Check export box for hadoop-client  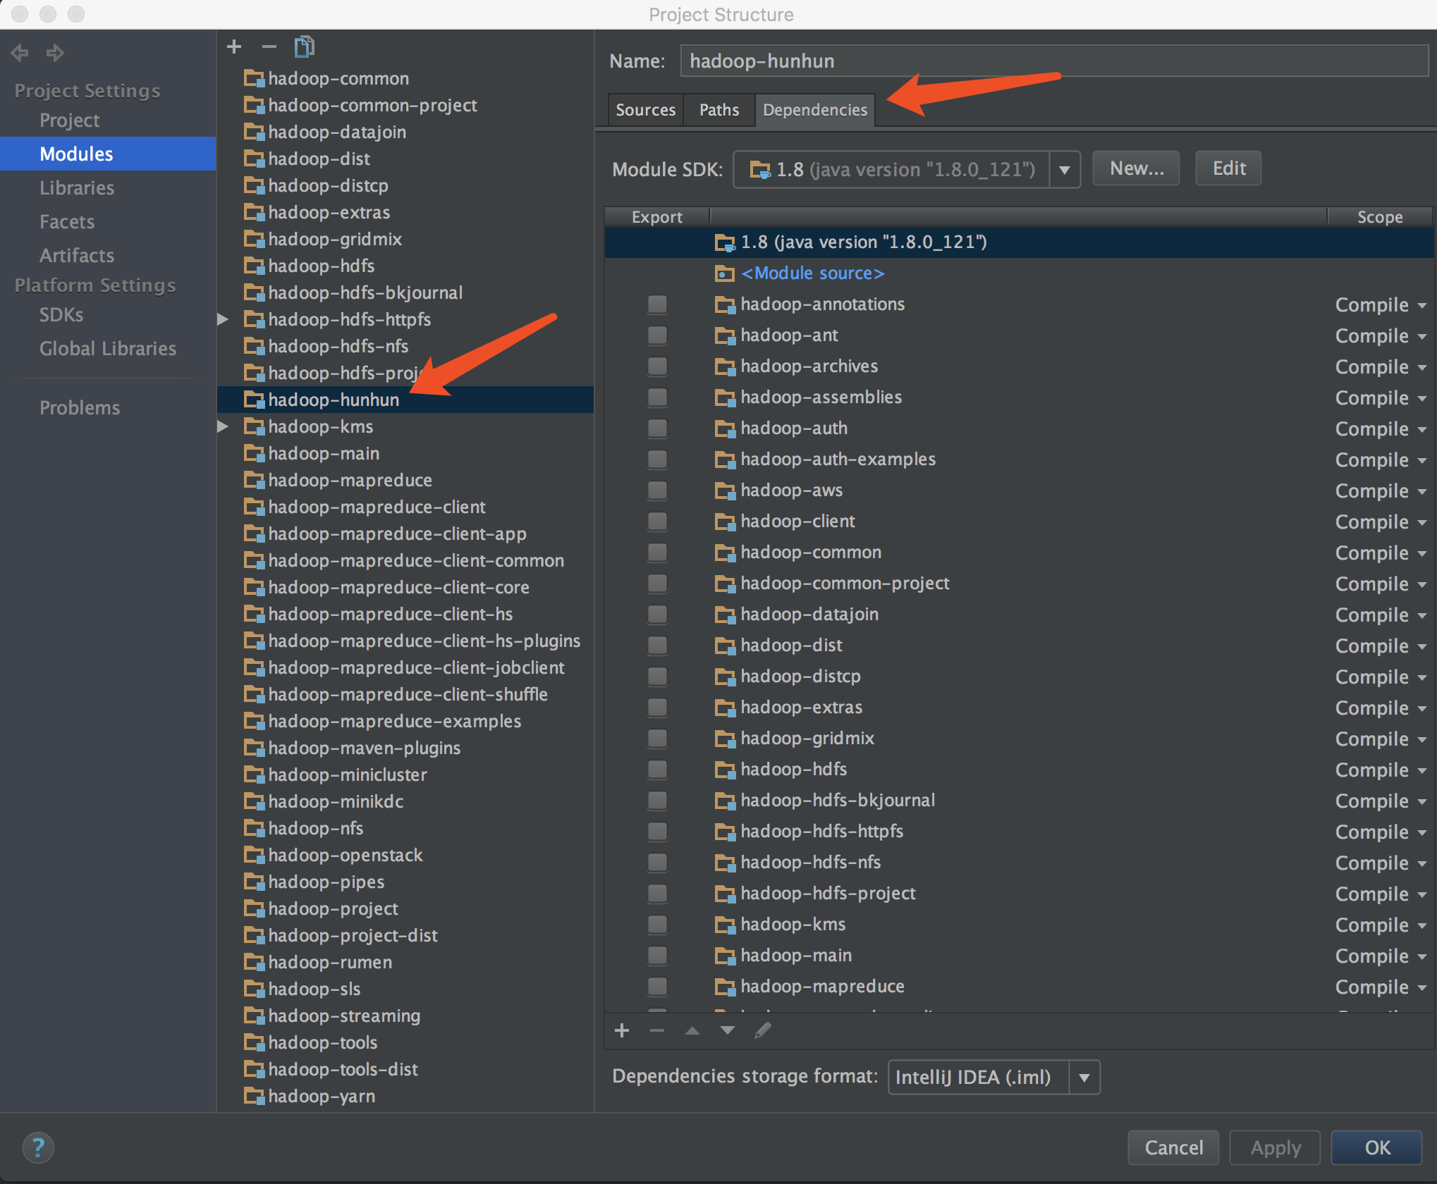[x=657, y=522]
